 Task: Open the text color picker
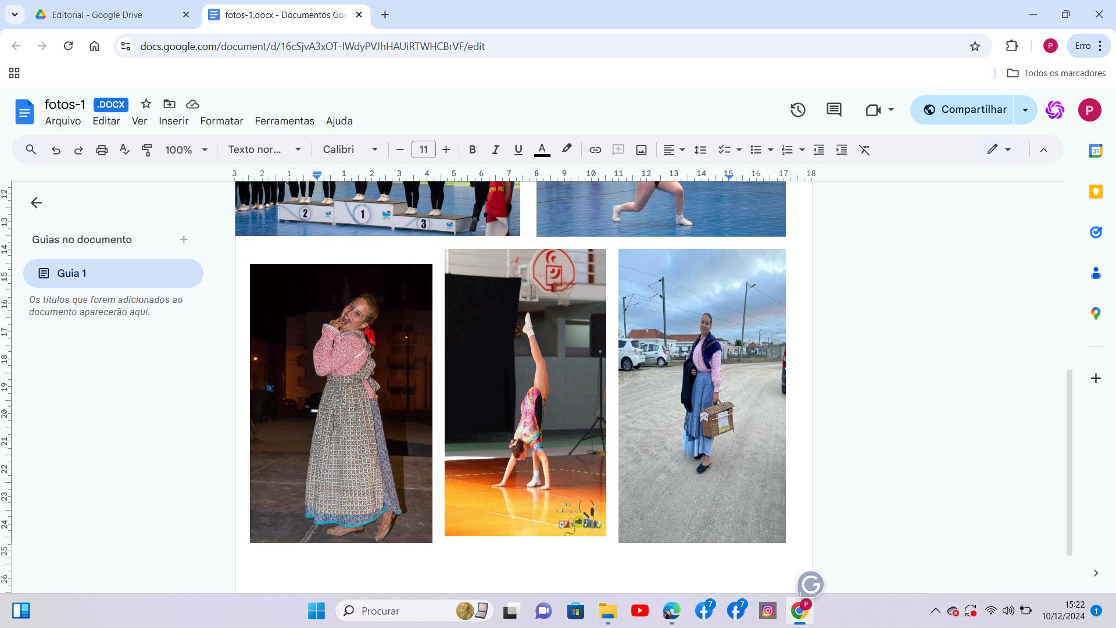click(x=542, y=150)
